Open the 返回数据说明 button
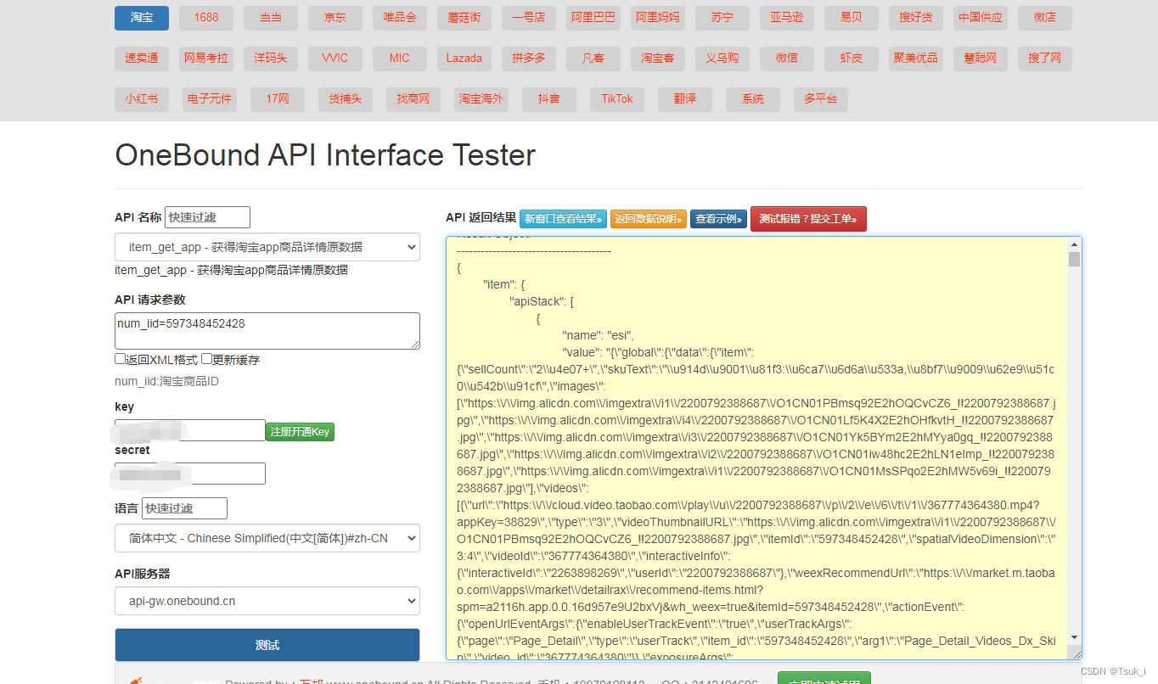The image size is (1158, 684). pyautogui.click(x=649, y=219)
